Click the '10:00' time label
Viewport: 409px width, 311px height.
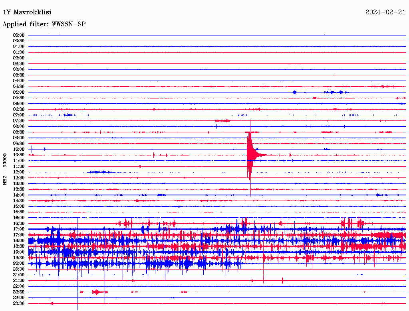tap(18, 149)
